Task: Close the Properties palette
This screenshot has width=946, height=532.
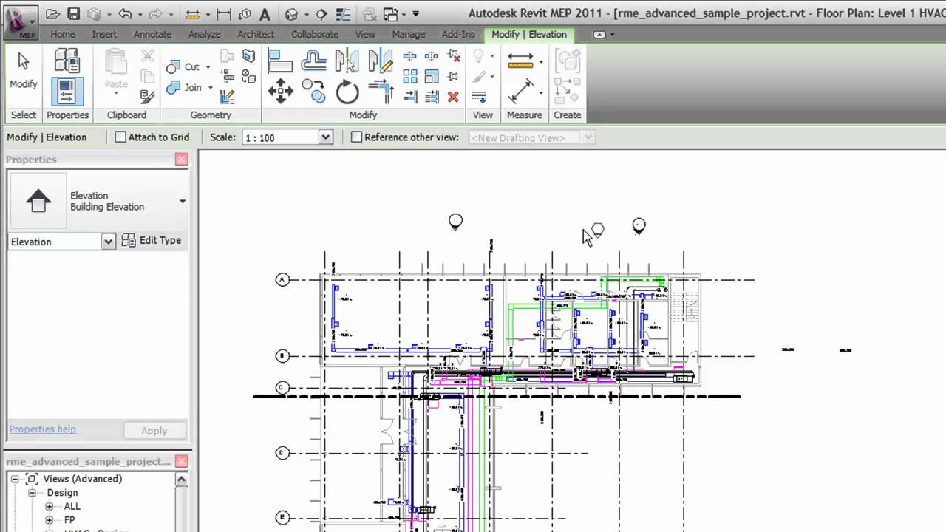Action: (x=181, y=159)
